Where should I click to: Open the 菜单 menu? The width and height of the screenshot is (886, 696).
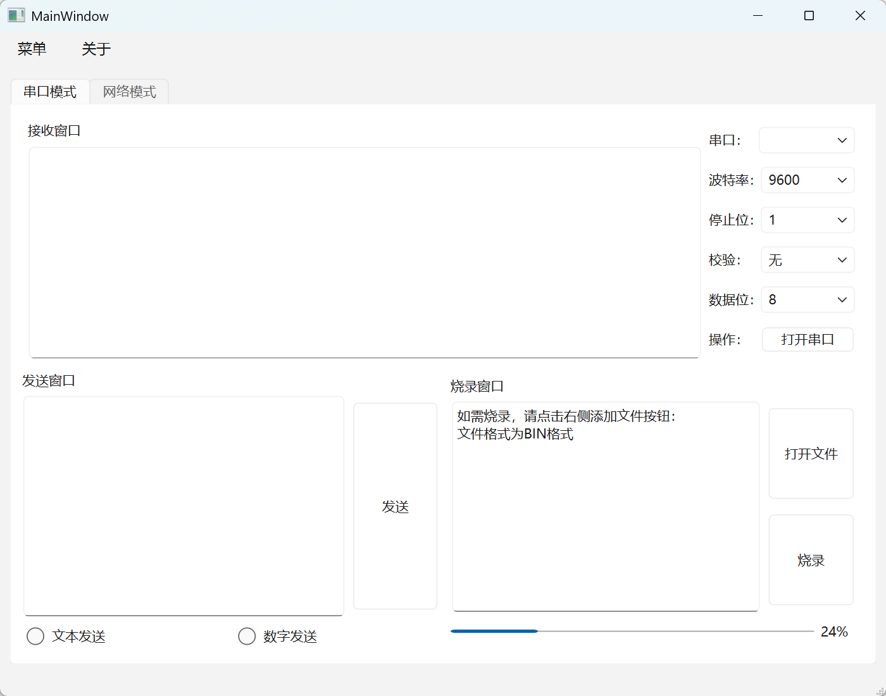tap(32, 49)
